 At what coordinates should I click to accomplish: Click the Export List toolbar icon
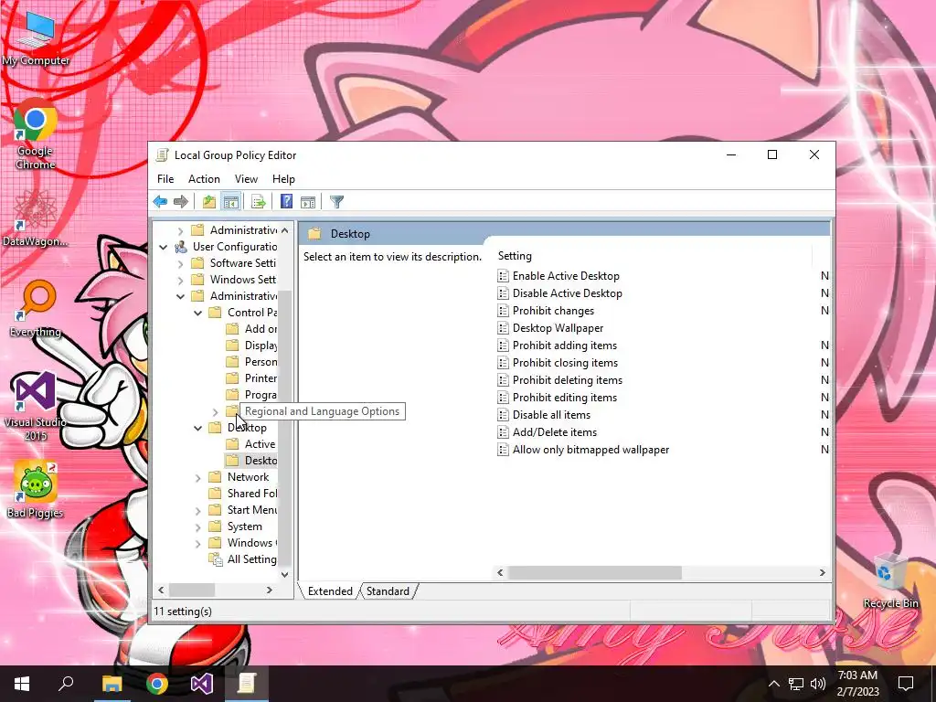pyautogui.click(x=259, y=202)
